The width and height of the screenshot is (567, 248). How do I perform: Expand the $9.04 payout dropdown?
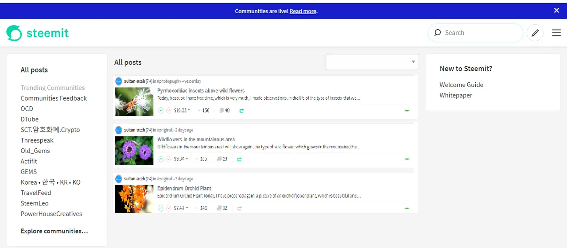(x=181, y=159)
